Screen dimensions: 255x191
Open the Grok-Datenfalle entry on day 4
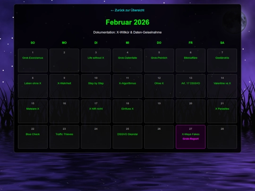point(127,58)
